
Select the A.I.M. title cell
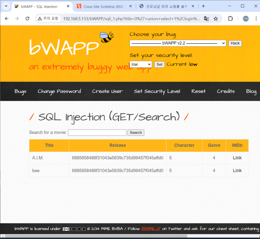49,158
